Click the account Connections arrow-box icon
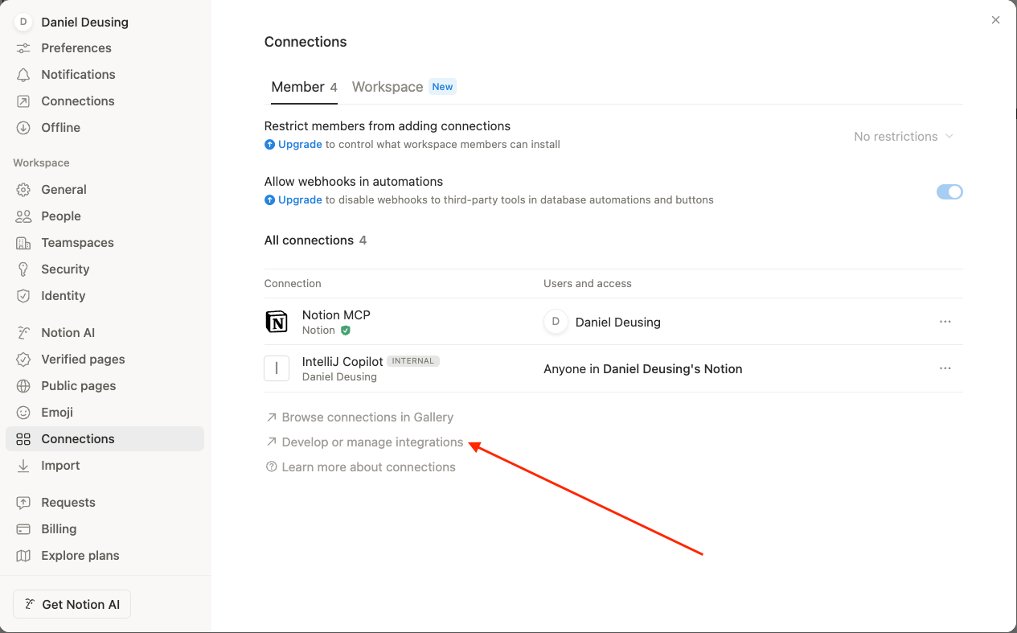 pyautogui.click(x=23, y=101)
